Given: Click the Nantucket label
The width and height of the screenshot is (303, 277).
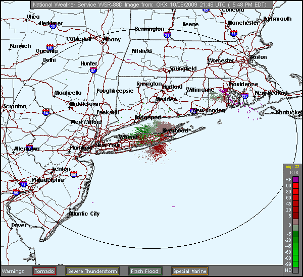Looking at the screenshot, I should coord(288,113).
